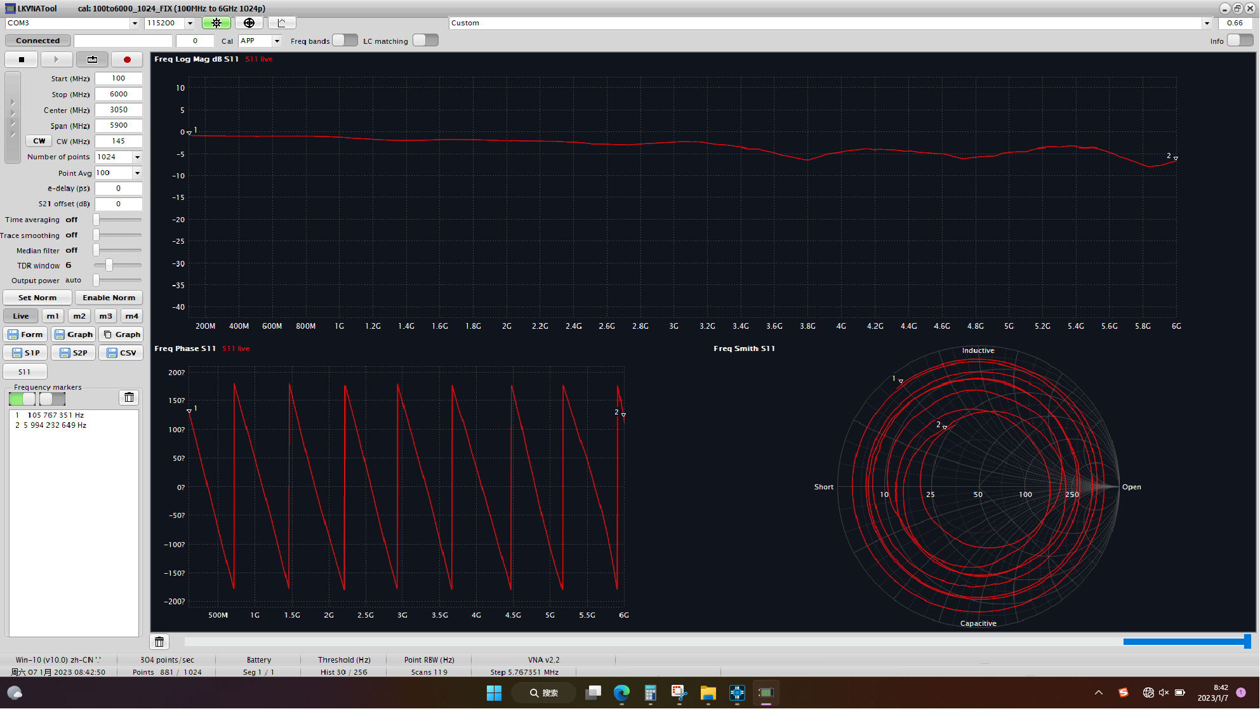Click the green sun-shaped settings icon button
Viewport: 1260px width, 709px height.
216,23
